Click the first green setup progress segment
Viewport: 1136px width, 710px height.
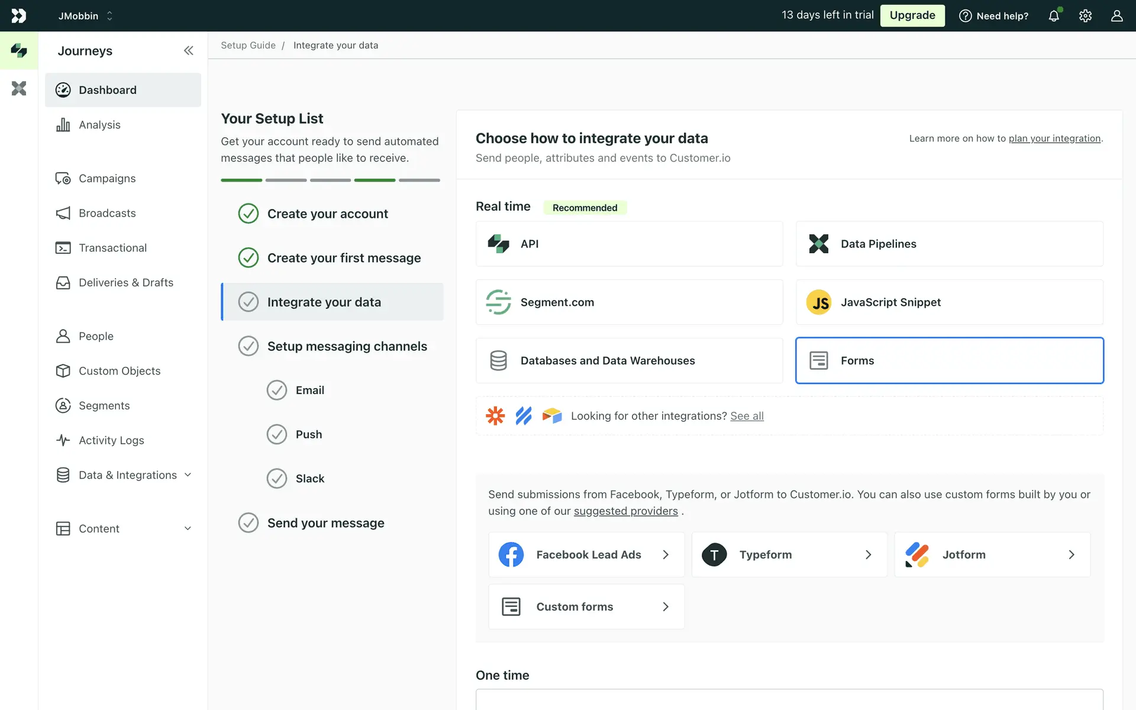click(x=241, y=180)
